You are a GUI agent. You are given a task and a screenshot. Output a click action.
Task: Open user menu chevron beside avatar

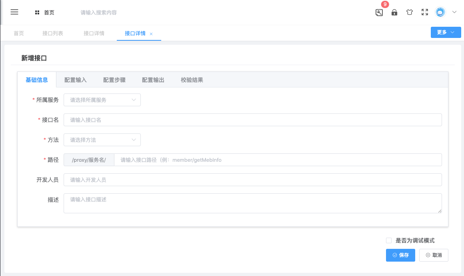454,12
